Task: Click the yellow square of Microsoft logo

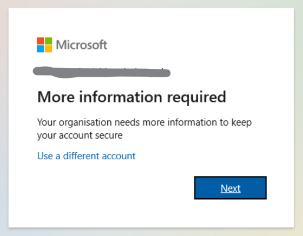Action: [x=48, y=49]
